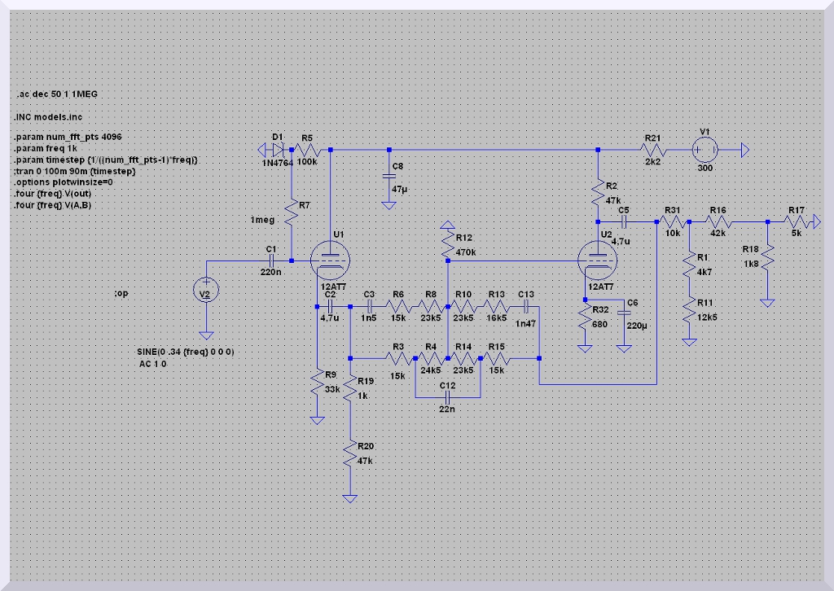This screenshot has width=834, height=591.
Task: Click capacitor C6 220µ symbol
Action: (624, 314)
